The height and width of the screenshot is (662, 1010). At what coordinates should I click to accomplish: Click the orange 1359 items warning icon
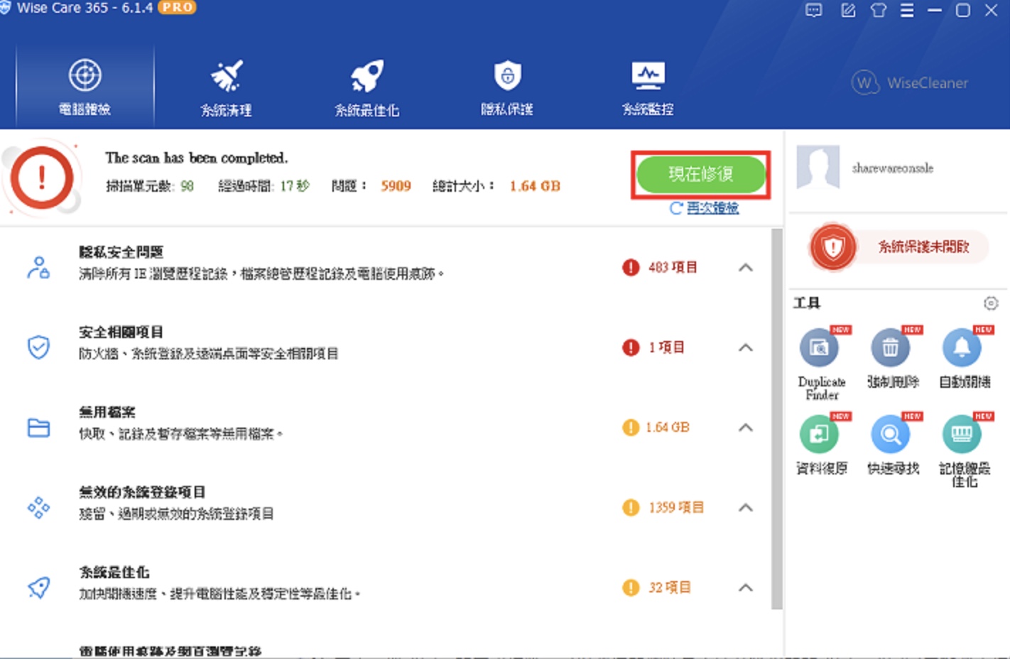click(631, 507)
